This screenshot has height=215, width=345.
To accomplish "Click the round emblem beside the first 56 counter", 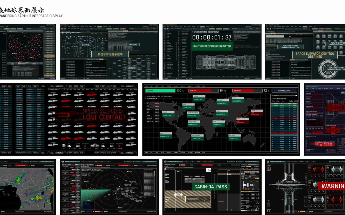I will [x=64, y=146].
